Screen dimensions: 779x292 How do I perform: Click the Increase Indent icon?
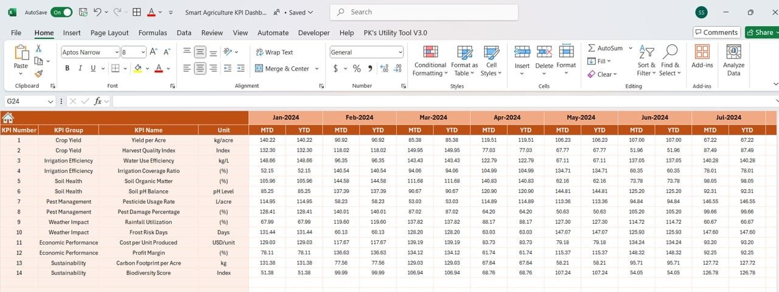[241, 69]
